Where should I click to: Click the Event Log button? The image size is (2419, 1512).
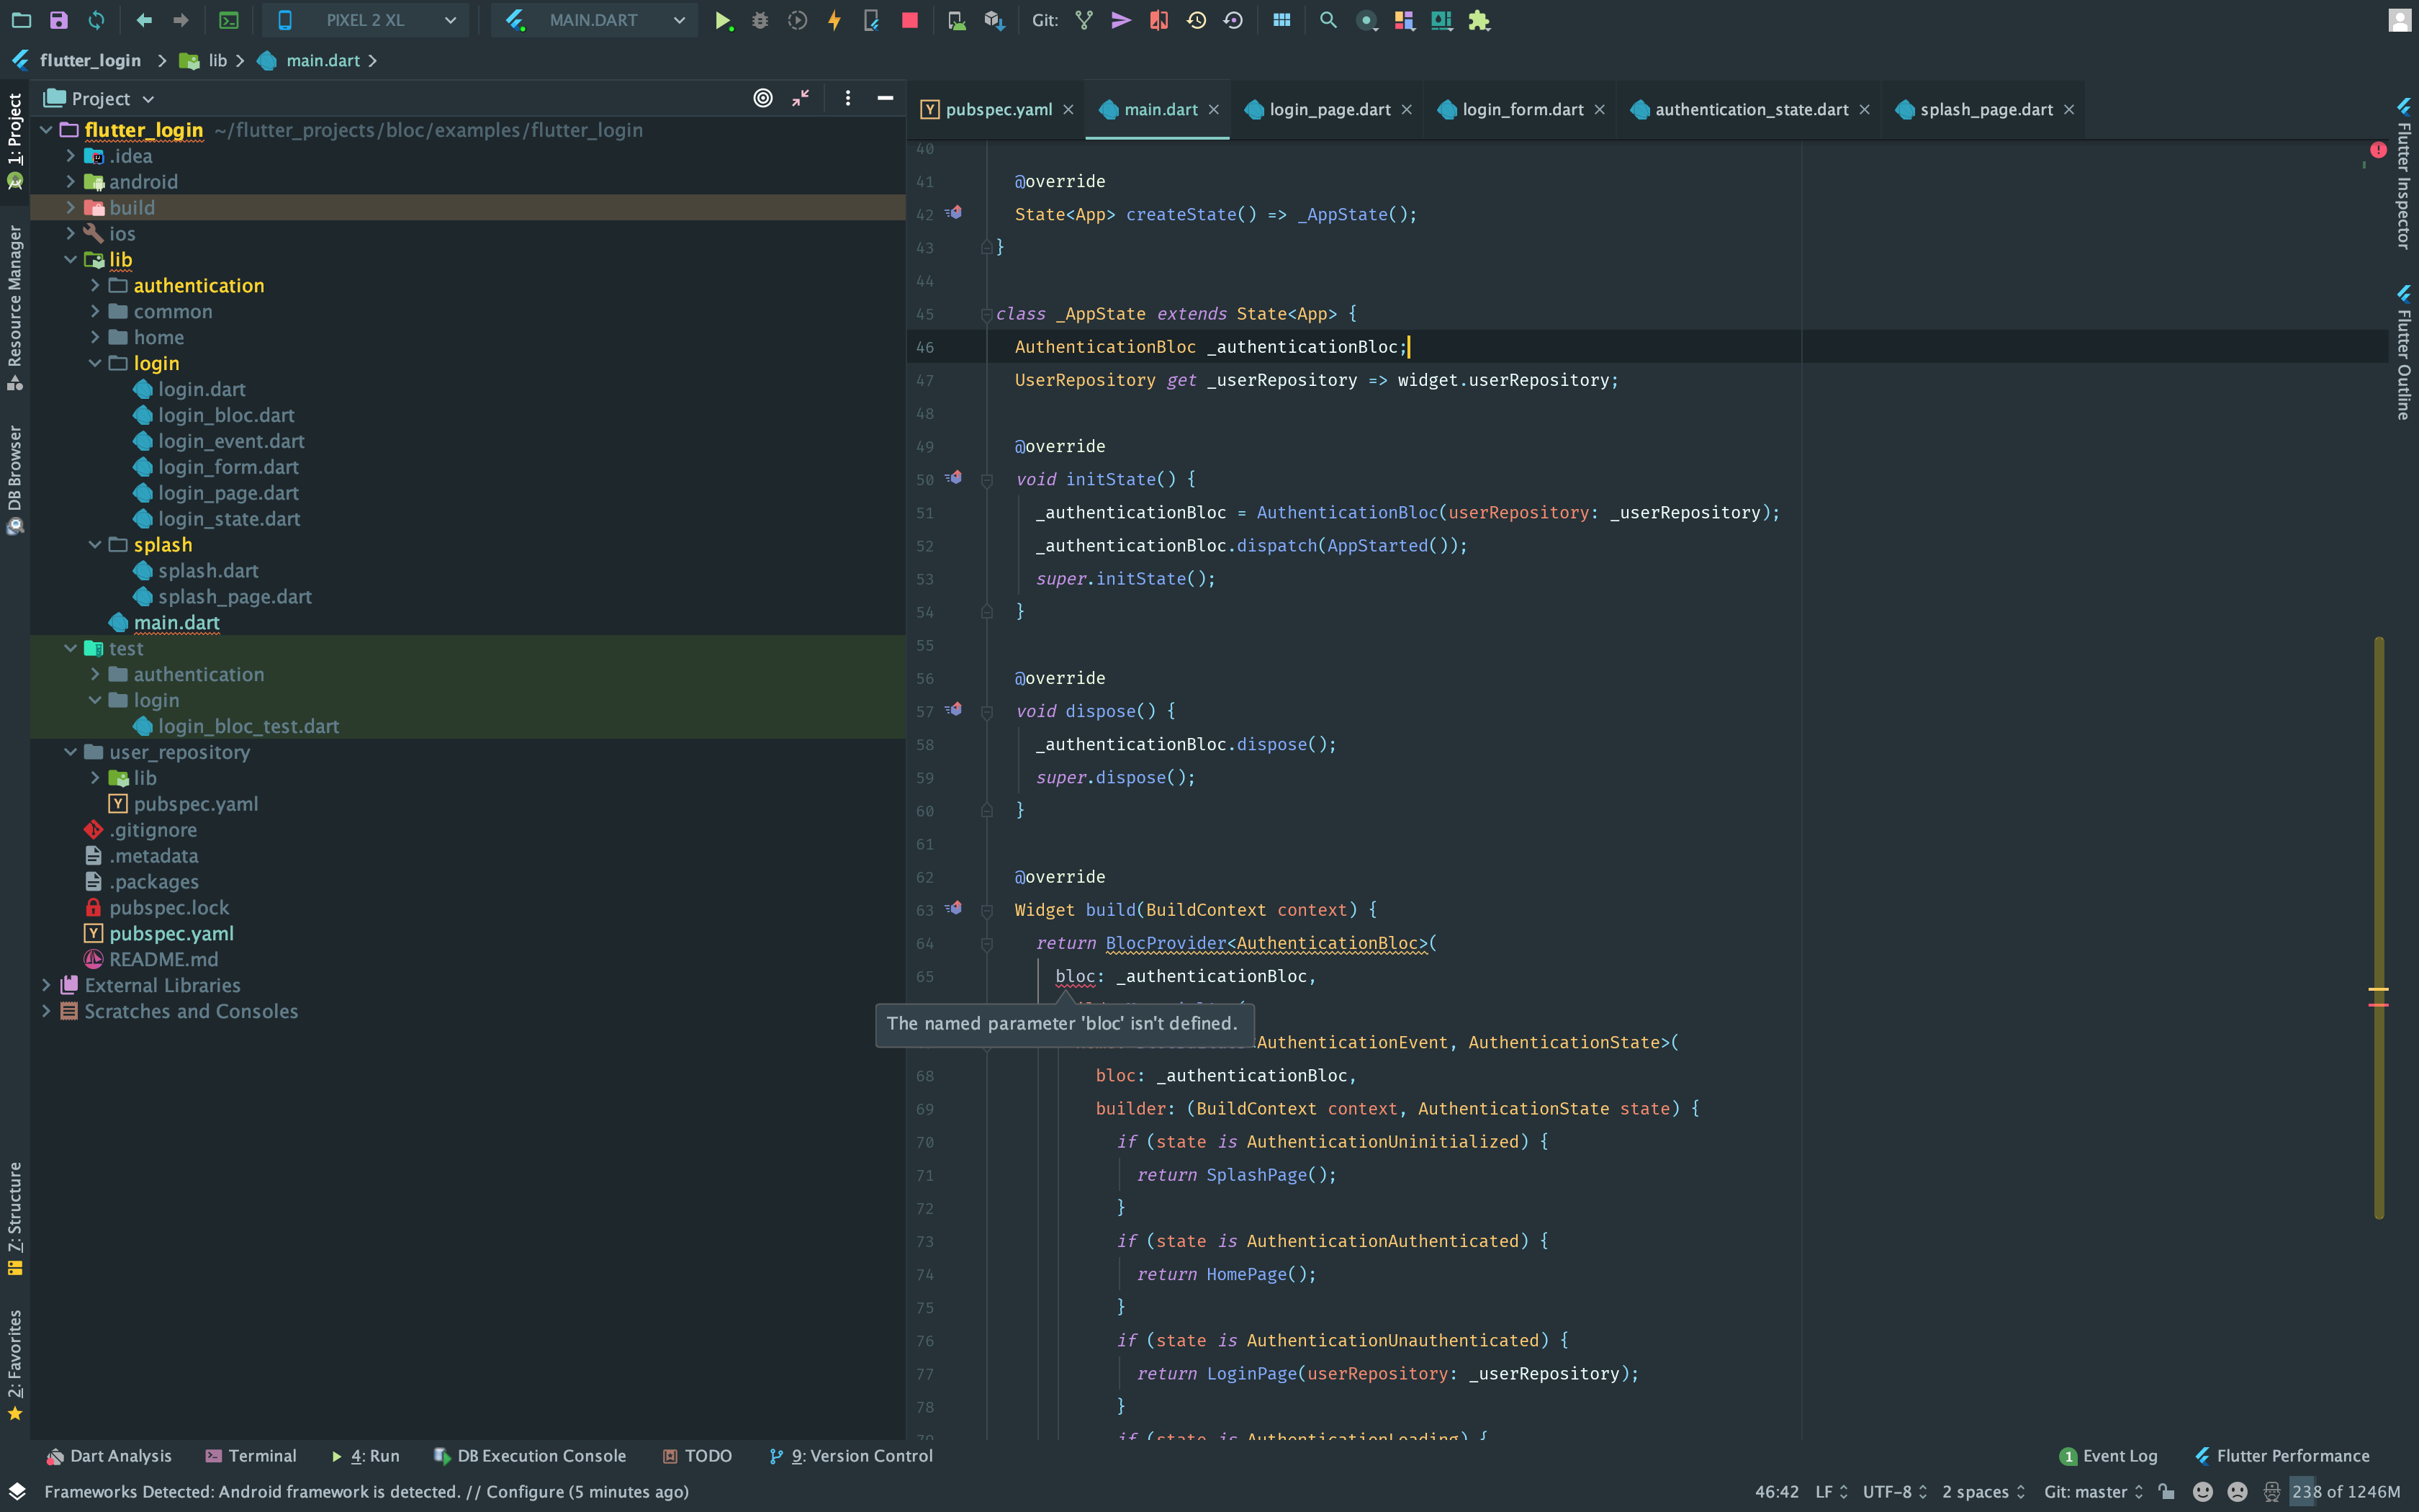(2108, 1456)
